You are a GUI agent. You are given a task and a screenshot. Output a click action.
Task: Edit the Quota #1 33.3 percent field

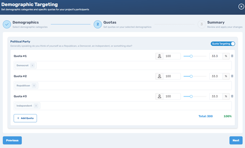[216, 56]
